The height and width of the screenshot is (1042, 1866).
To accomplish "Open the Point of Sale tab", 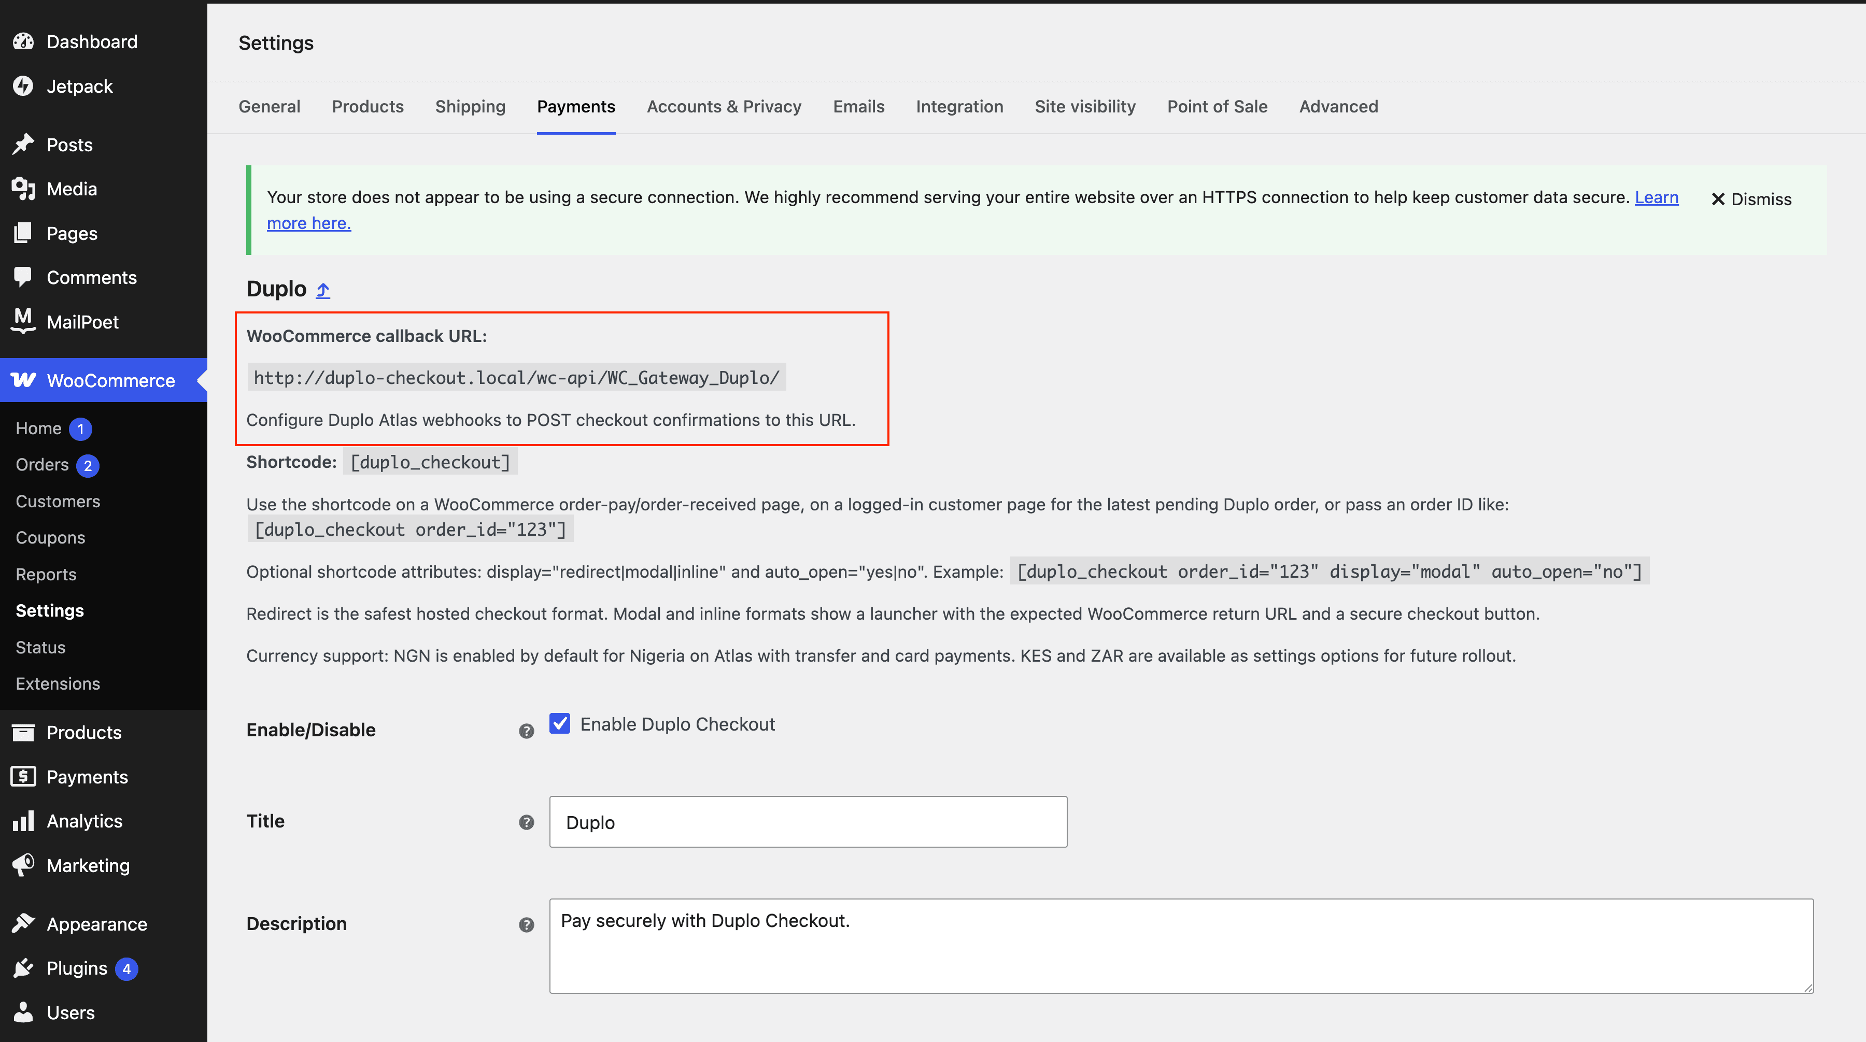I will [x=1217, y=106].
